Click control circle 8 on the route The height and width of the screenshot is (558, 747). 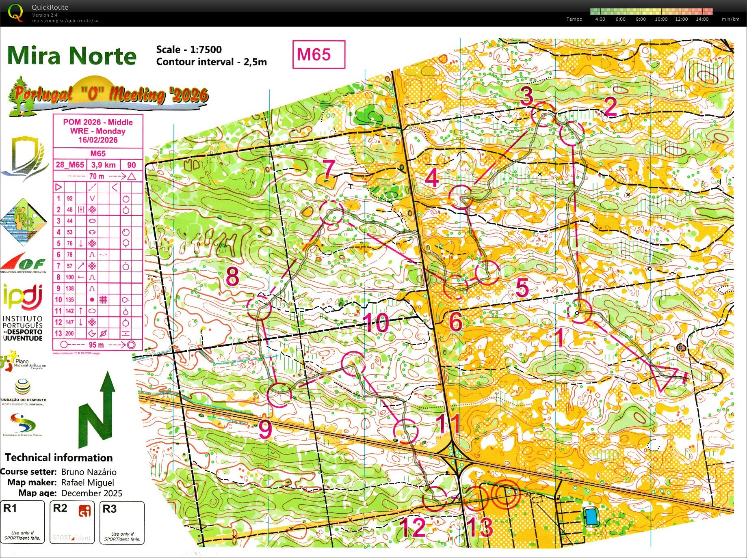click(259, 308)
